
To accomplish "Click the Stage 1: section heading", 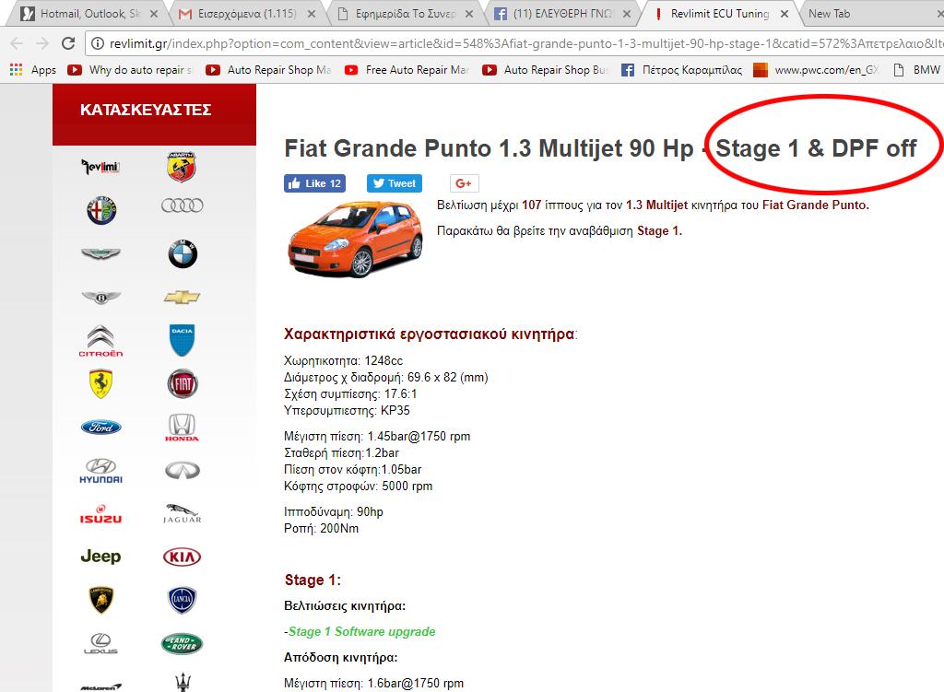I will point(313,581).
